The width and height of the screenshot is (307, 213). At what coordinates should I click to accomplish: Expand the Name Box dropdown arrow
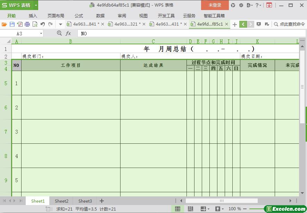click(41, 34)
